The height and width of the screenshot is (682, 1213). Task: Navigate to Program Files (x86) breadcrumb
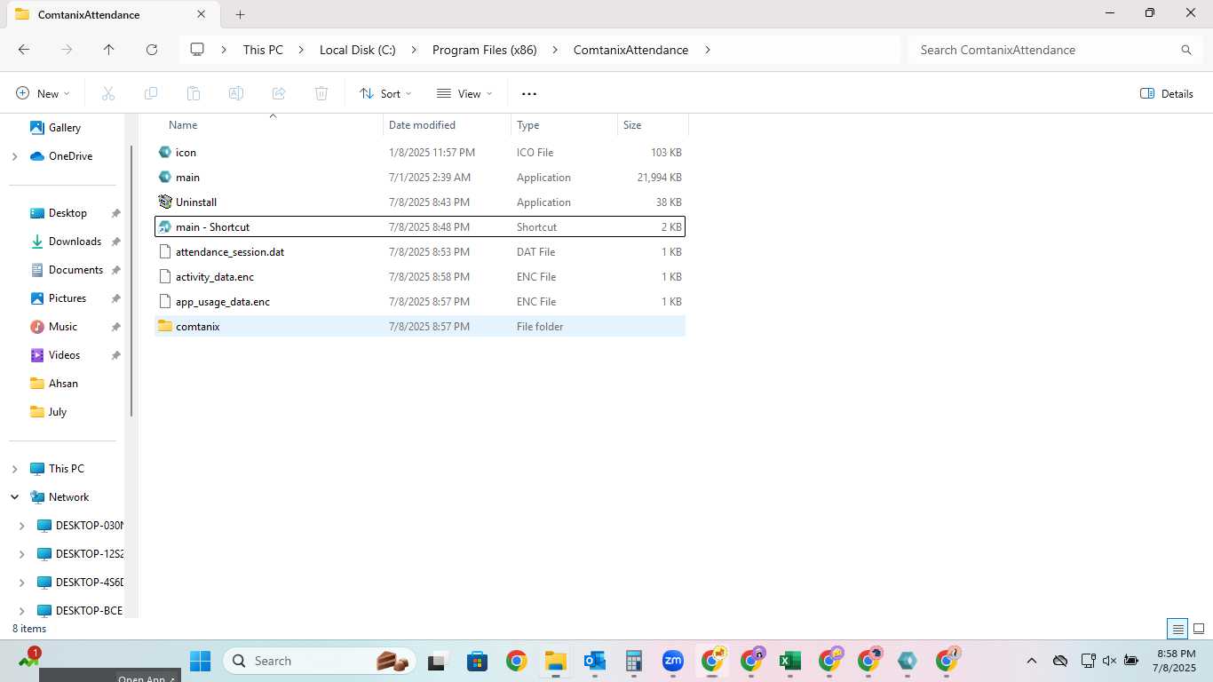(x=485, y=50)
